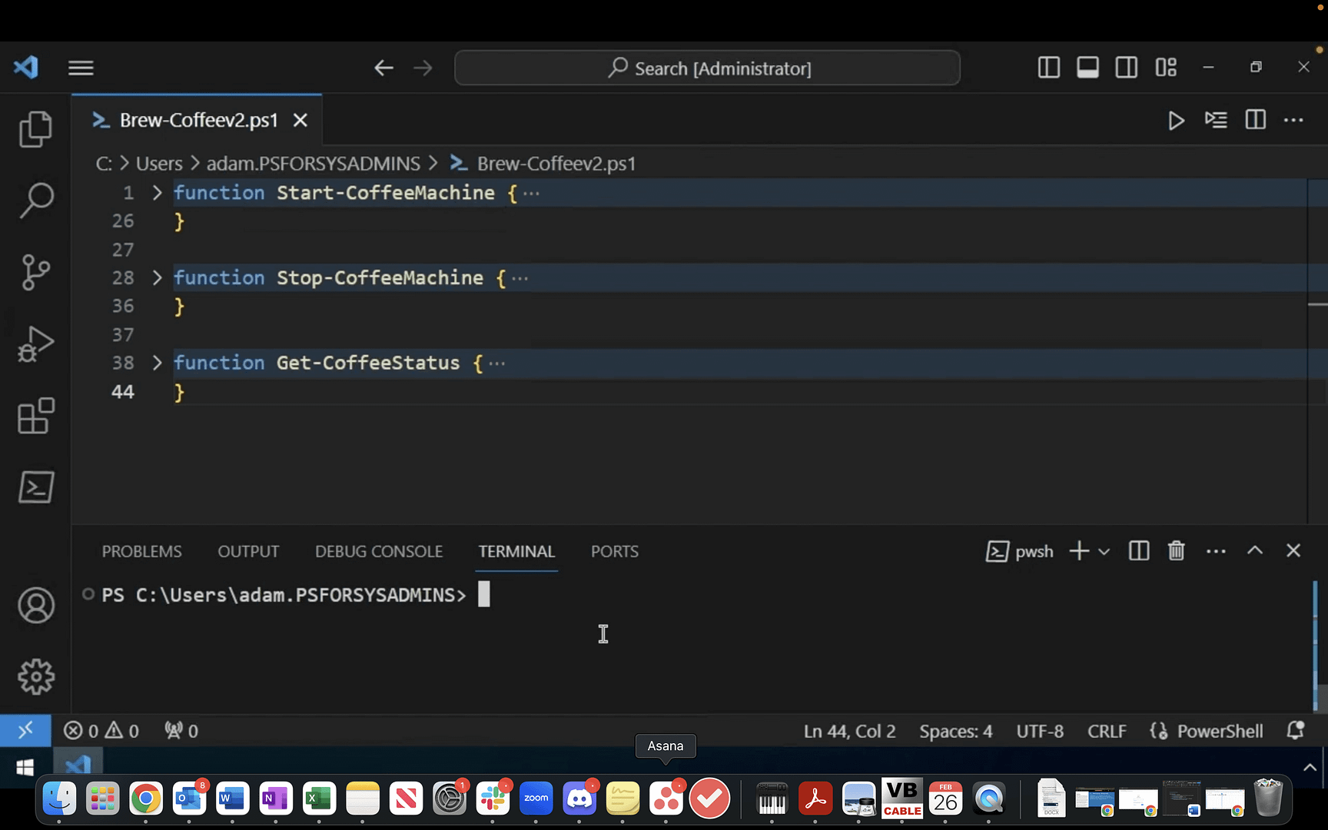The width and height of the screenshot is (1328, 830).
Task: Toggle the secondary side bar
Action: (x=1127, y=68)
